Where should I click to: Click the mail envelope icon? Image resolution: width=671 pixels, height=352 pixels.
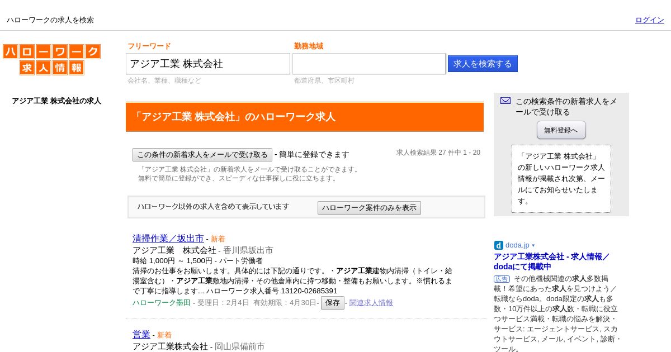(x=505, y=101)
